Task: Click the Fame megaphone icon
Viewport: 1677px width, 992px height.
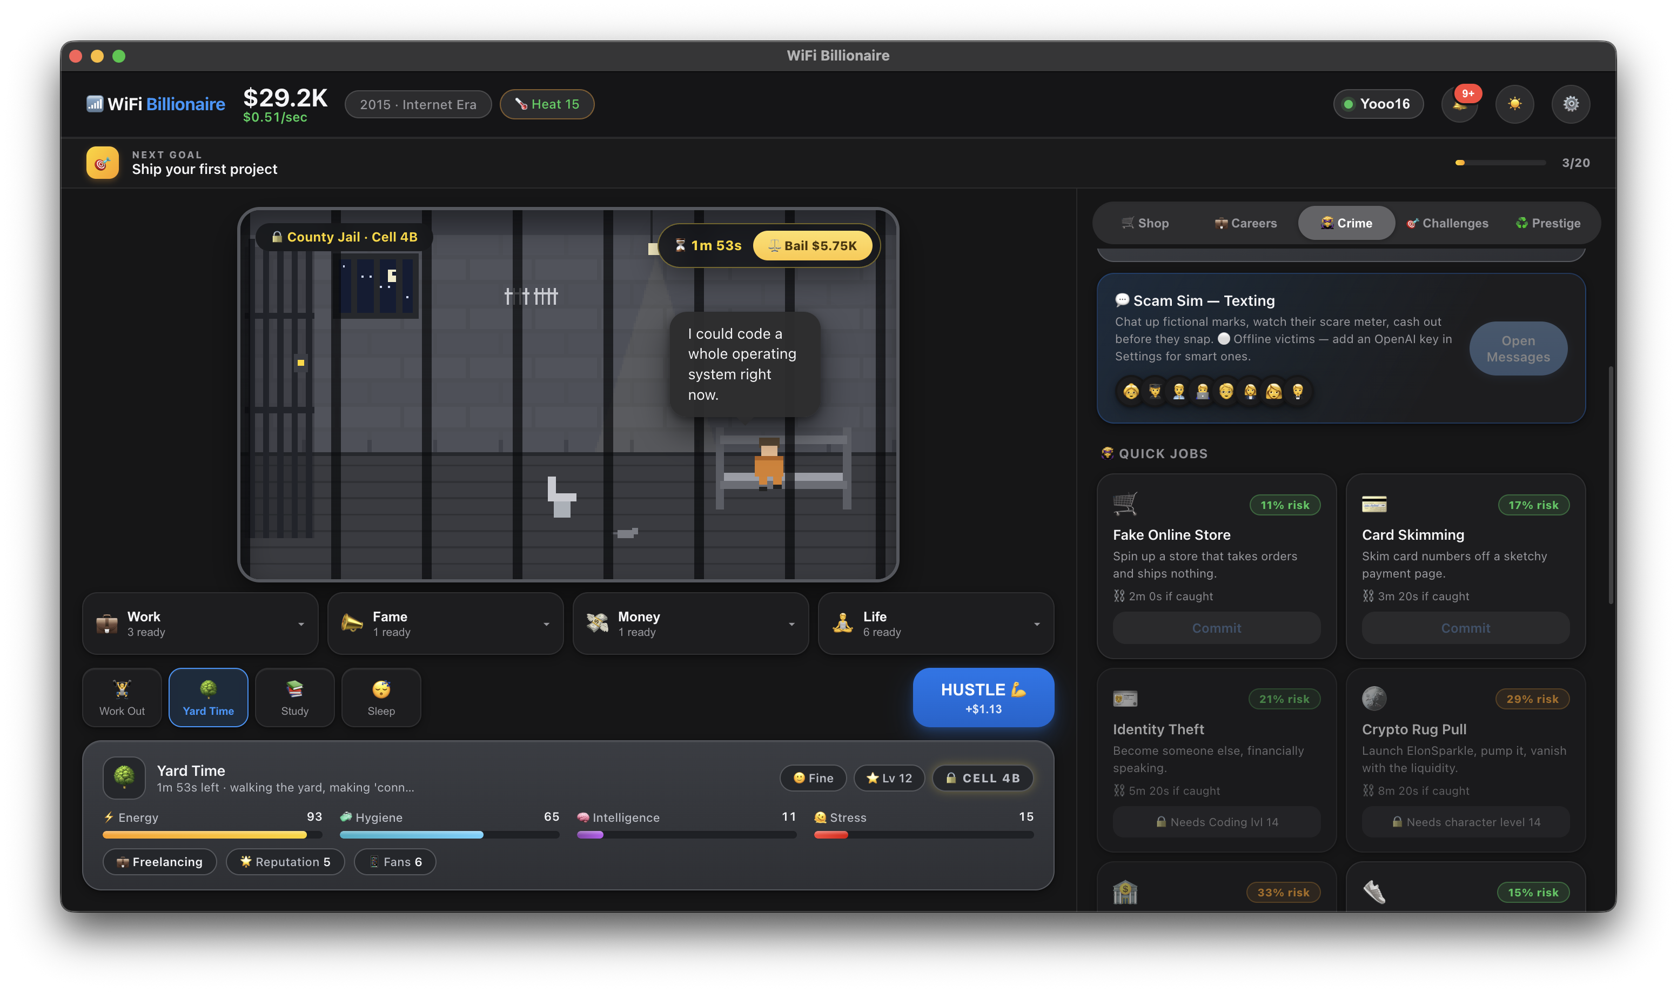Action: pos(352,624)
